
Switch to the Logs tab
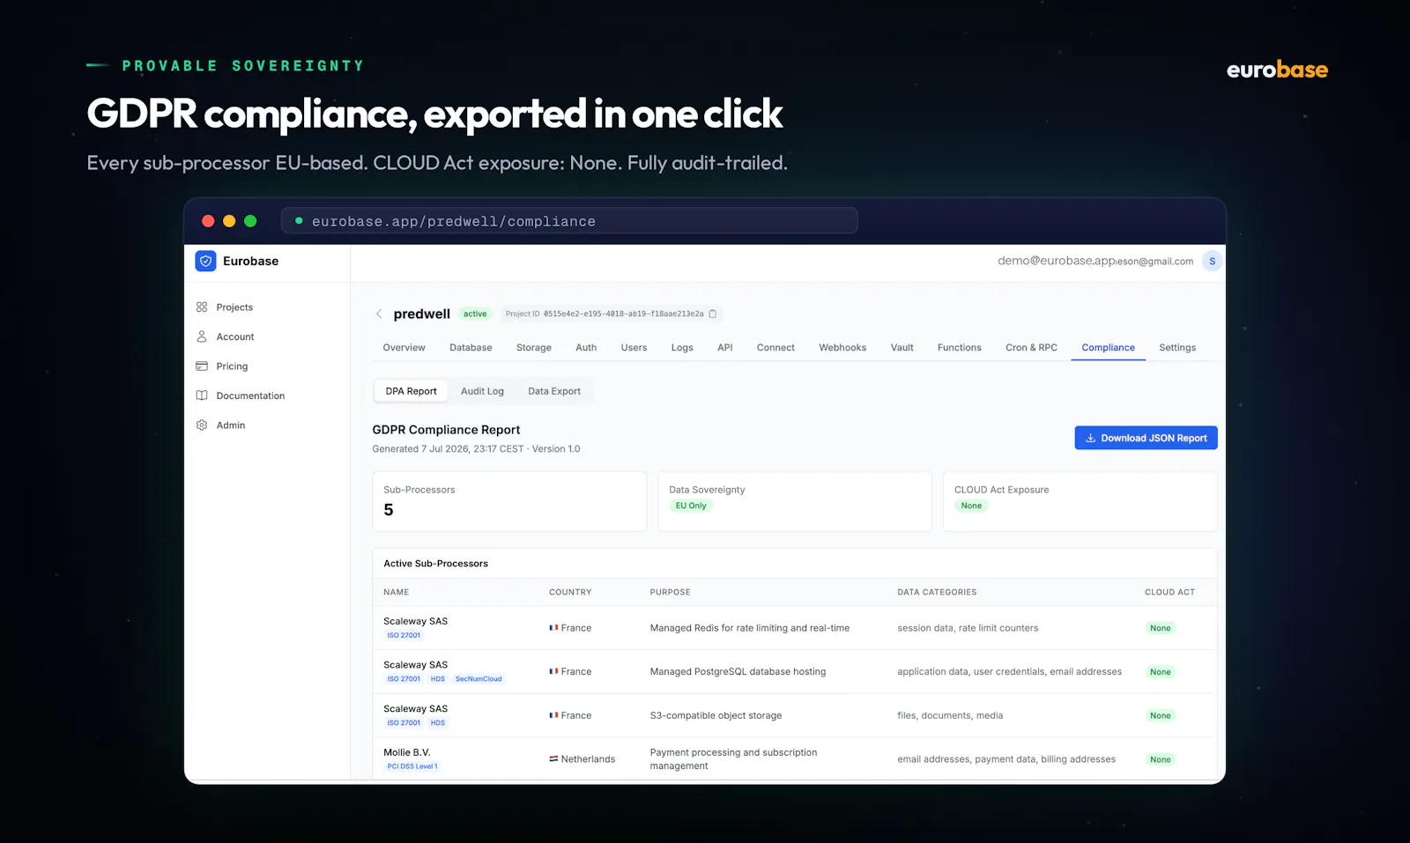(682, 348)
